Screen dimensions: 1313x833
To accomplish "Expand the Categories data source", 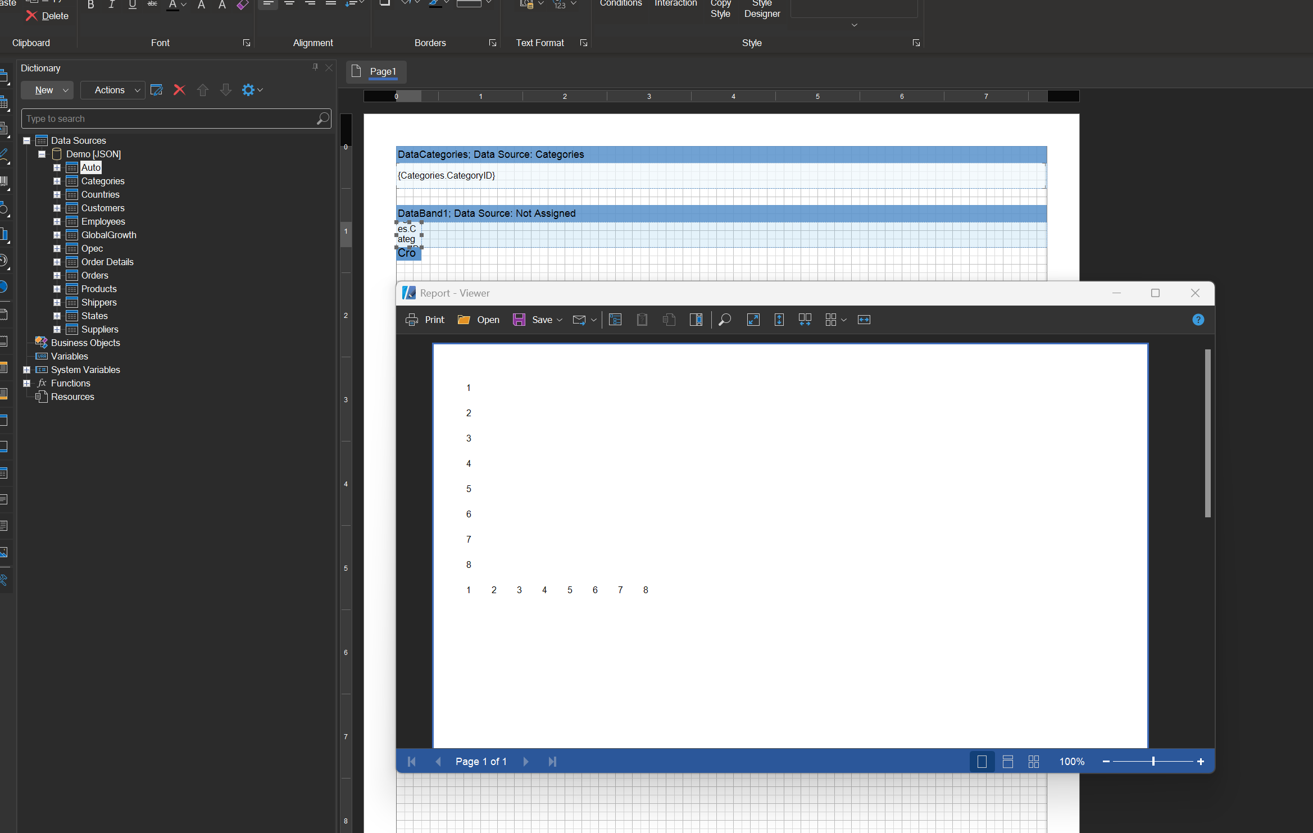I will pos(57,181).
